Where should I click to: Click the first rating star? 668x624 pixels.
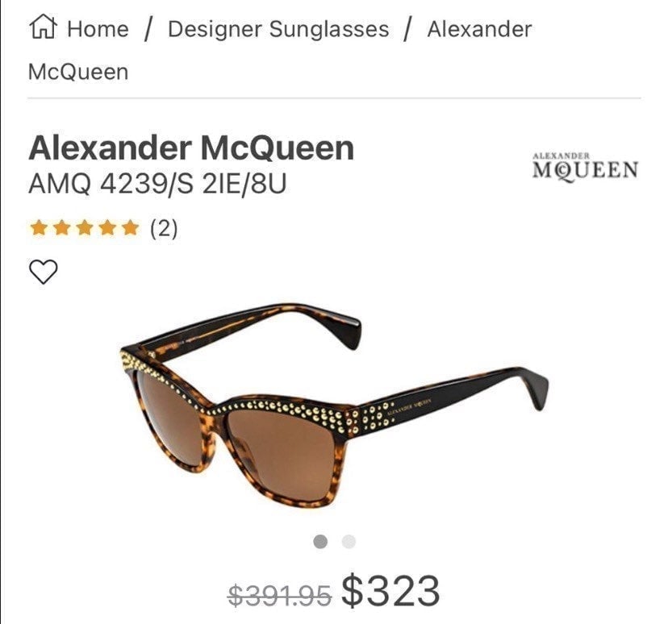click(40, 227)
